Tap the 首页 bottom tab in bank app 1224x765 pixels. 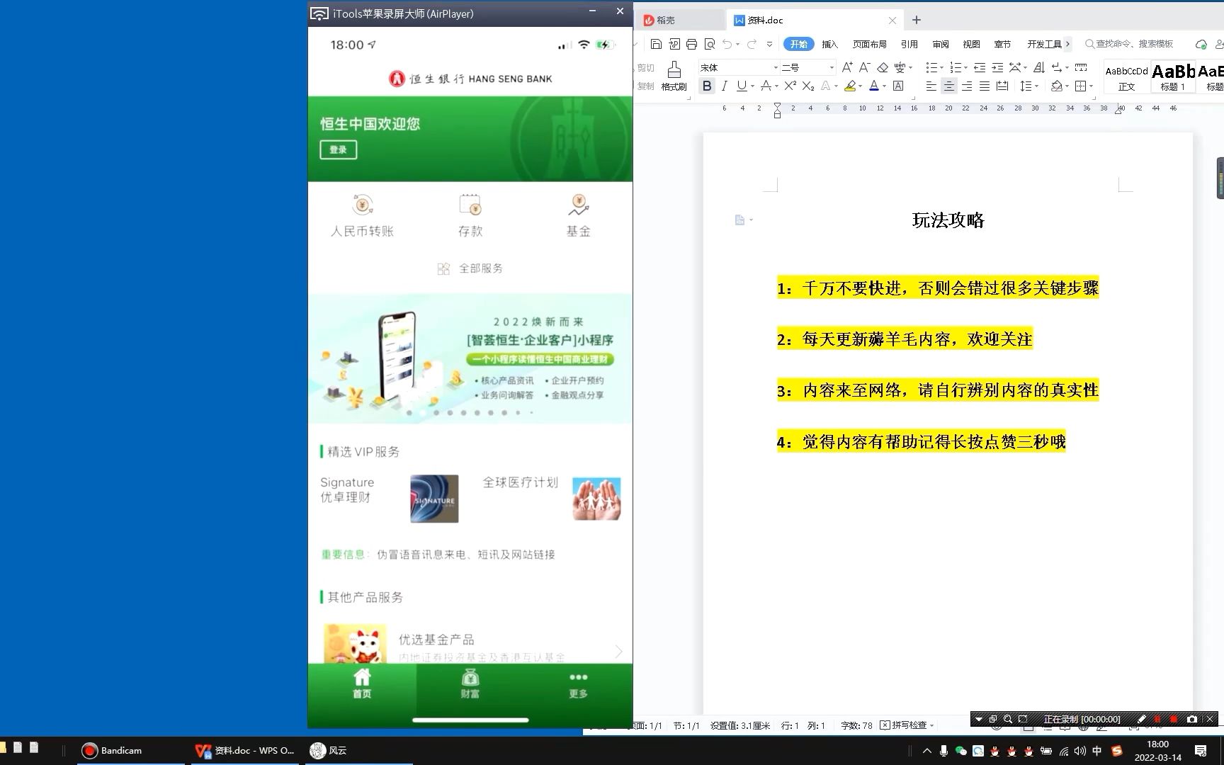click(362, 684)
